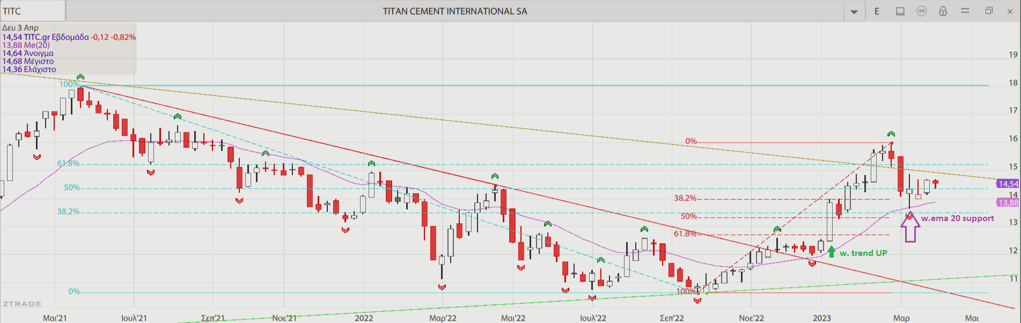This screenshot has width=1021, height=323.
Task: Click the Σεπ'22 time axis label
Action: tap(672, 318)
